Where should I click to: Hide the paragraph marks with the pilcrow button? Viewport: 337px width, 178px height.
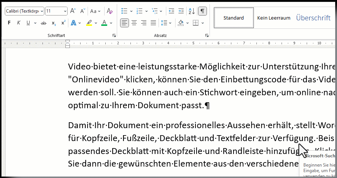(x=202, y=11)
